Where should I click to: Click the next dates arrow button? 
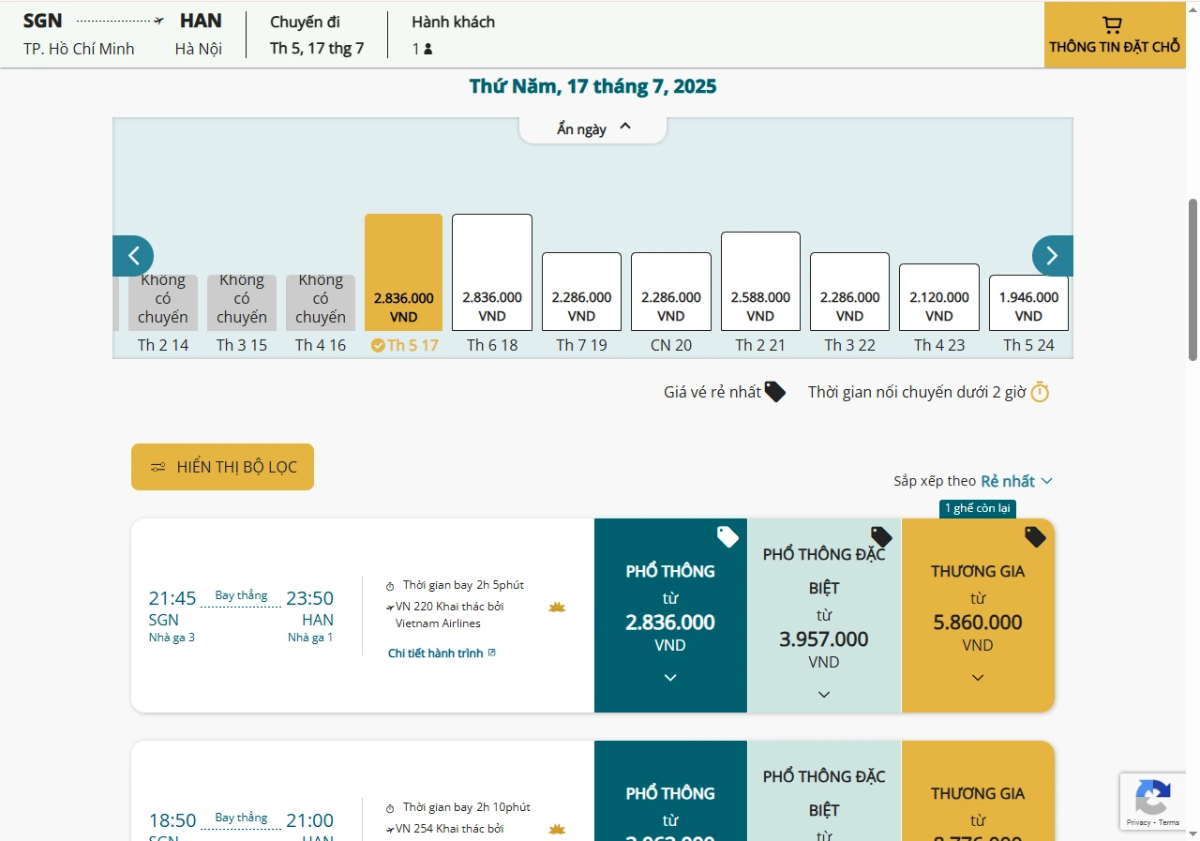point(1052,256)
